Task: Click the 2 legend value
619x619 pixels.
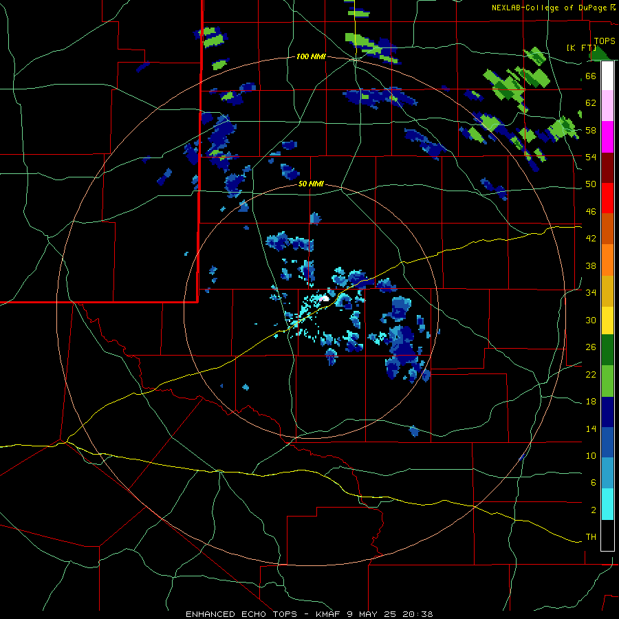Action: point(593,510)
